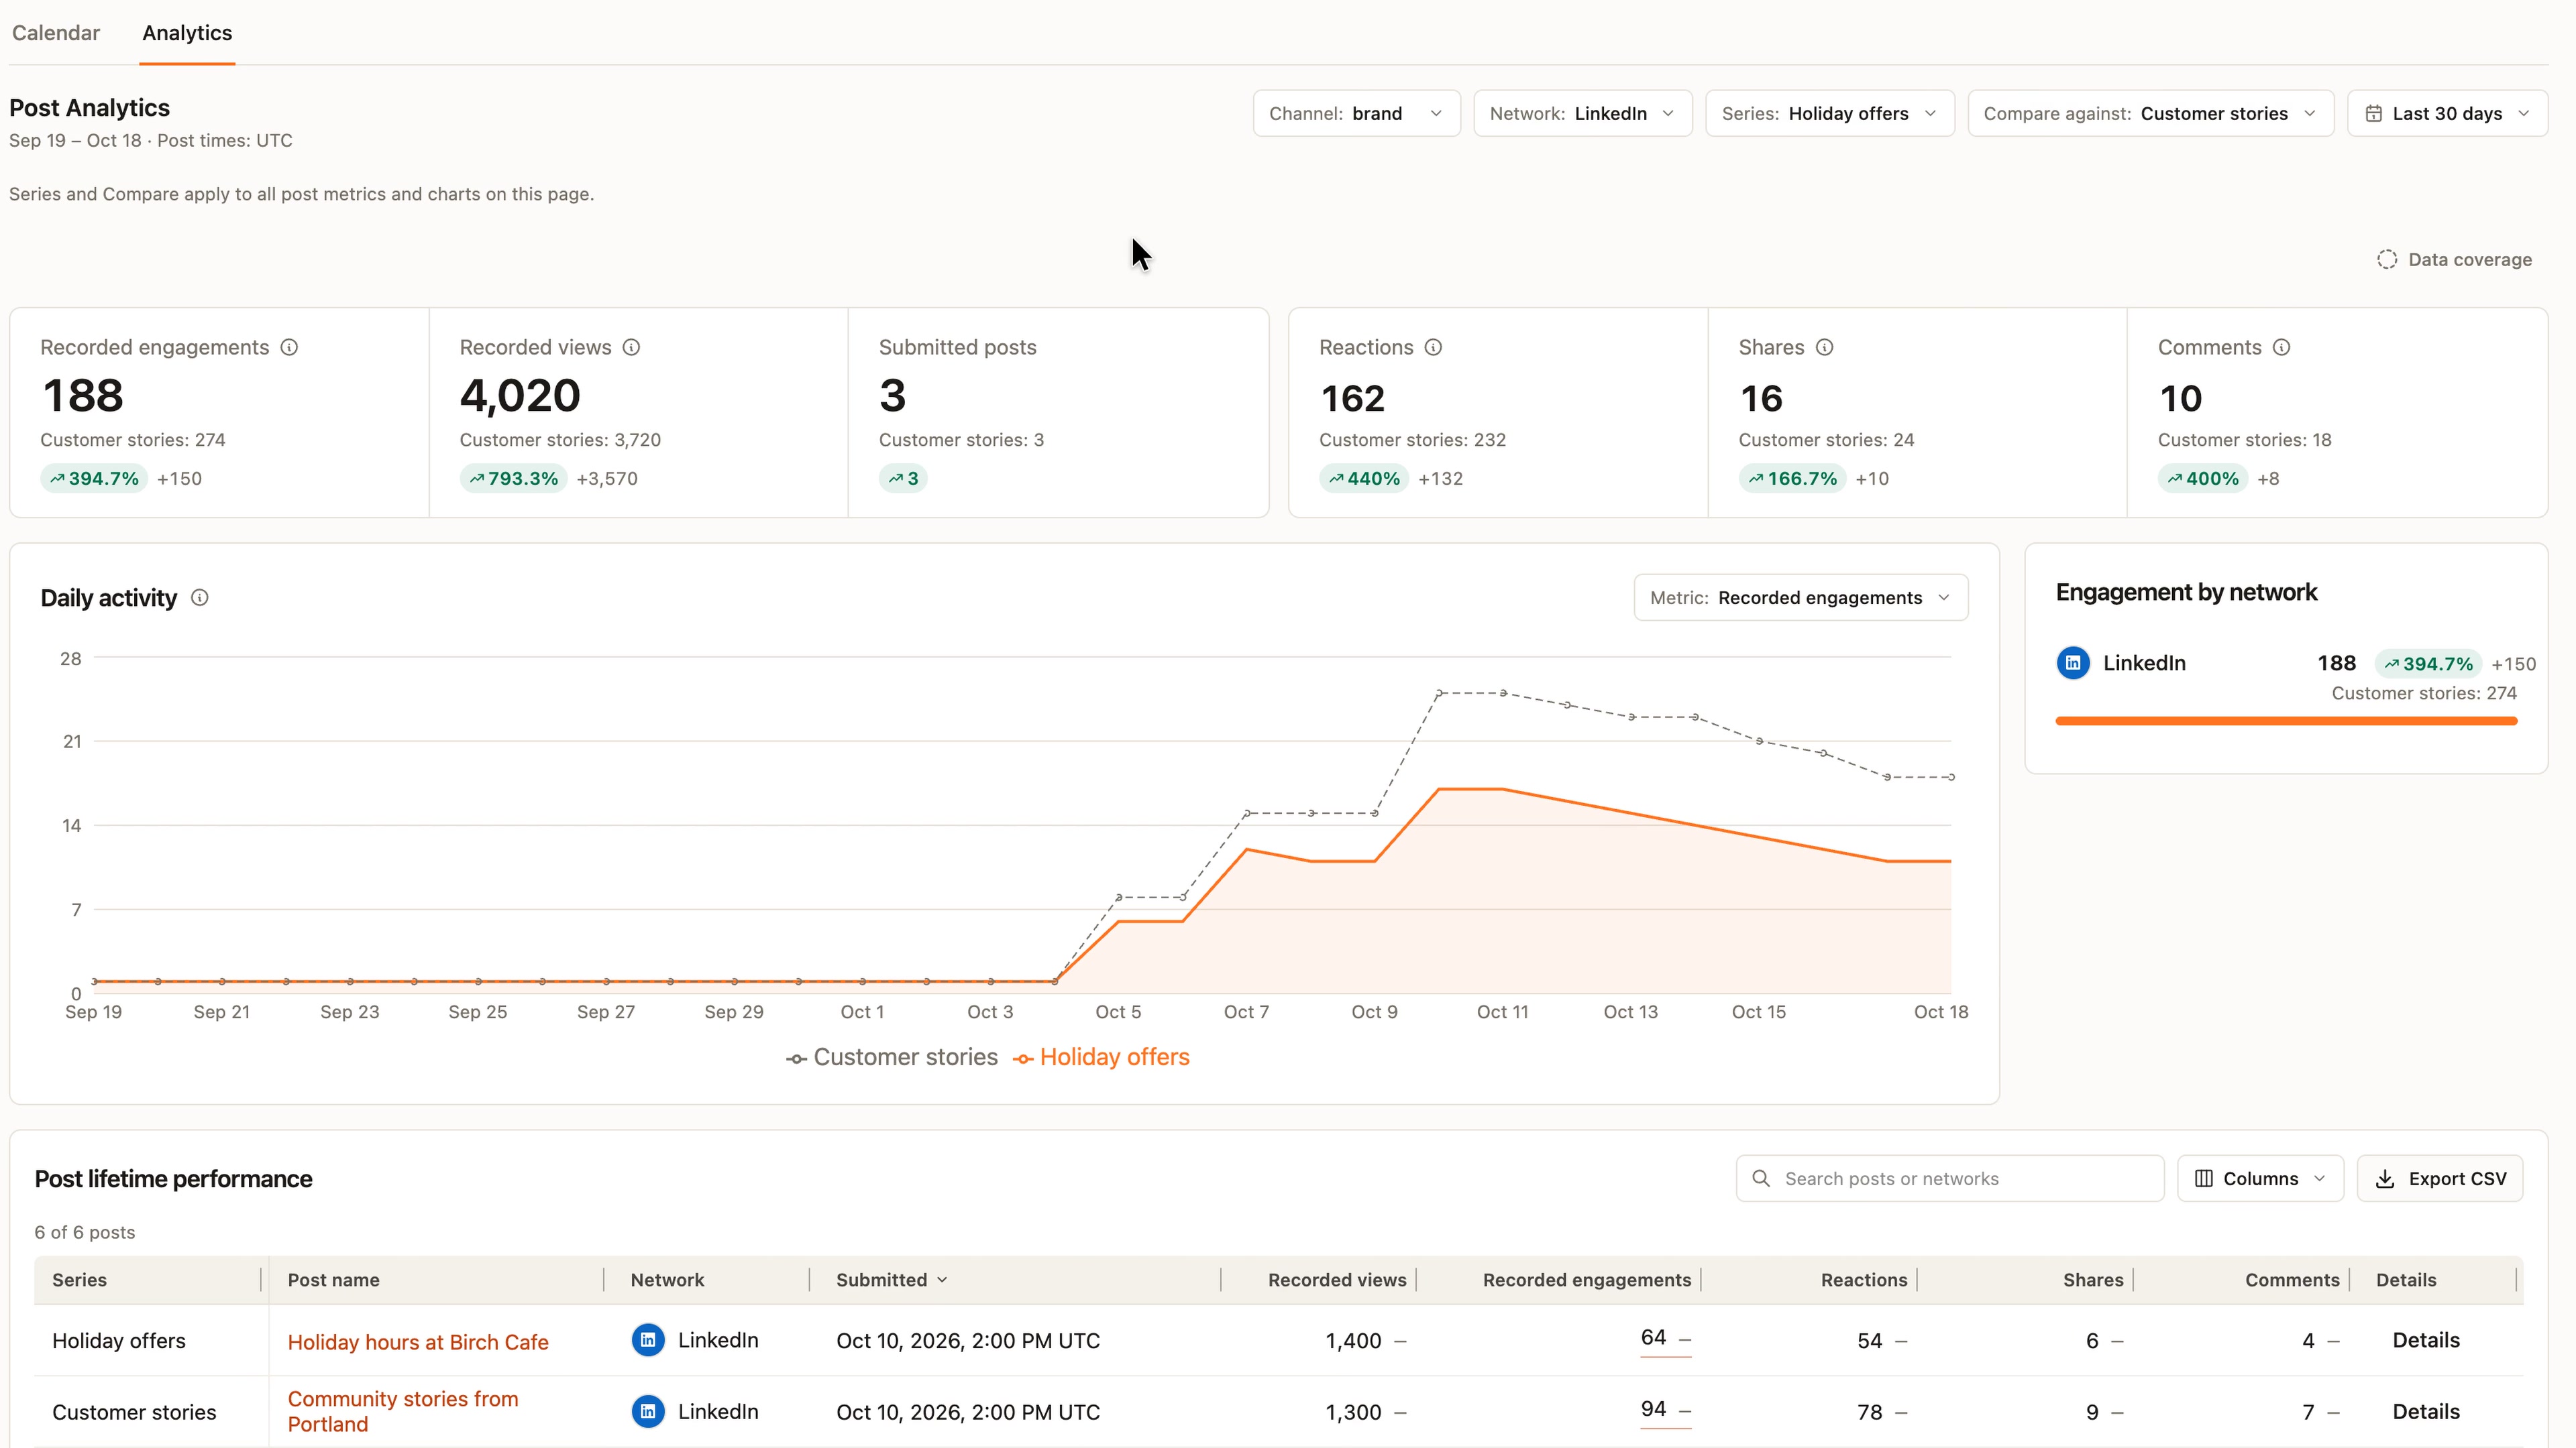Open the Last 30 days date range dropdown
Screen dimensions: 2576x1448
[x=2447, y=114]
